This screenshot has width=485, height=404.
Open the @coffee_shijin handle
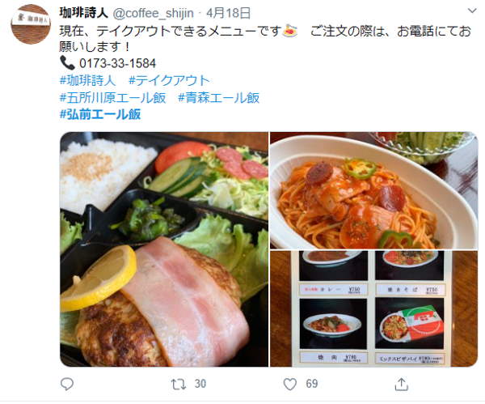pos(154,13)
